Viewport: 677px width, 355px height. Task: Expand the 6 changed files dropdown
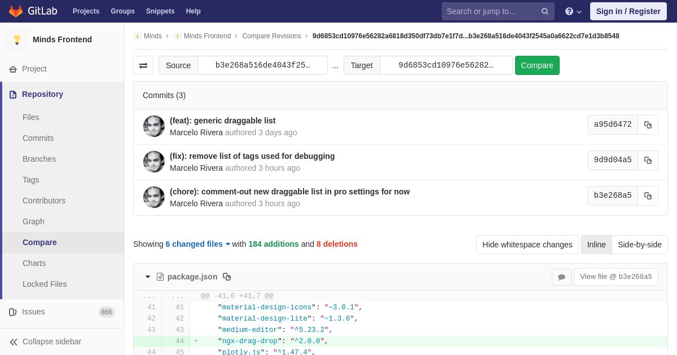click(198, 244)
